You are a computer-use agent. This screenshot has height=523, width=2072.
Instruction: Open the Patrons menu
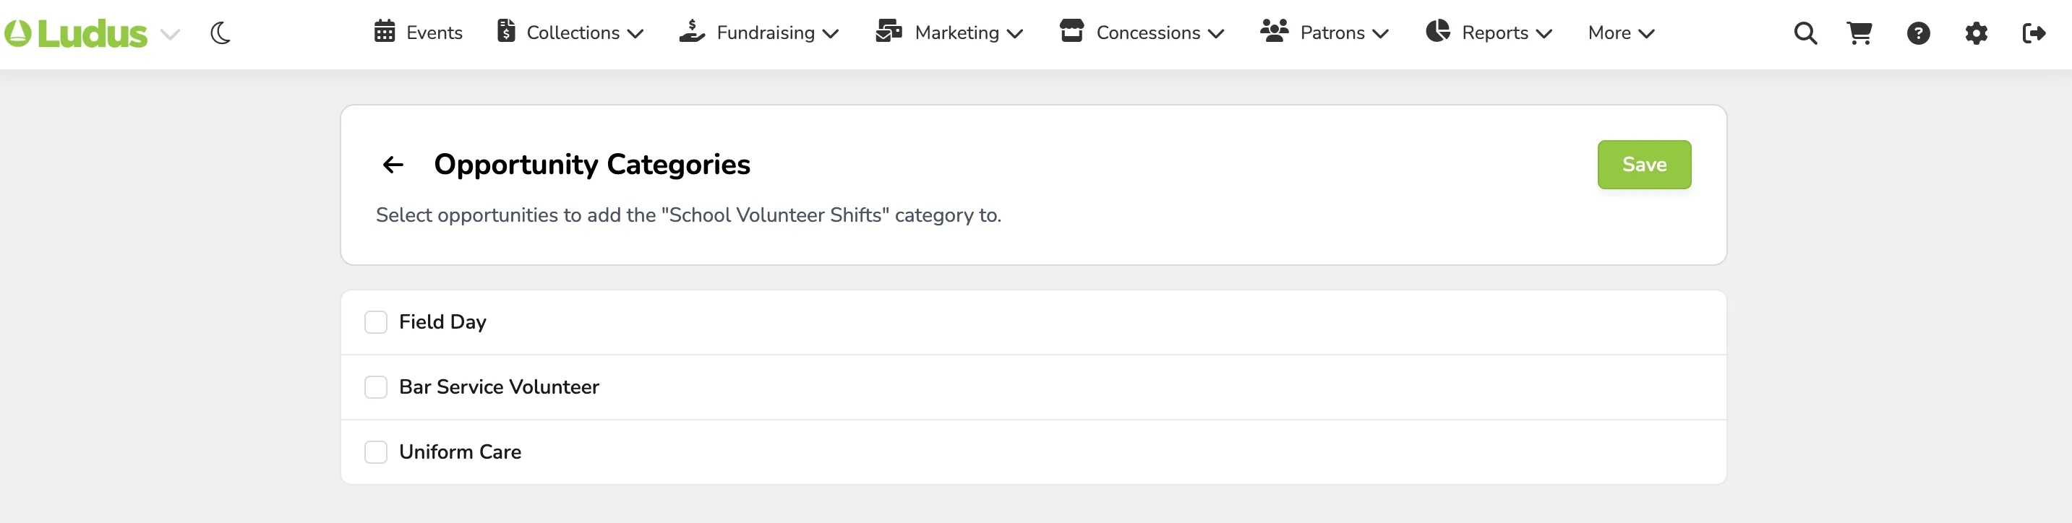(x=1324, y=32)
